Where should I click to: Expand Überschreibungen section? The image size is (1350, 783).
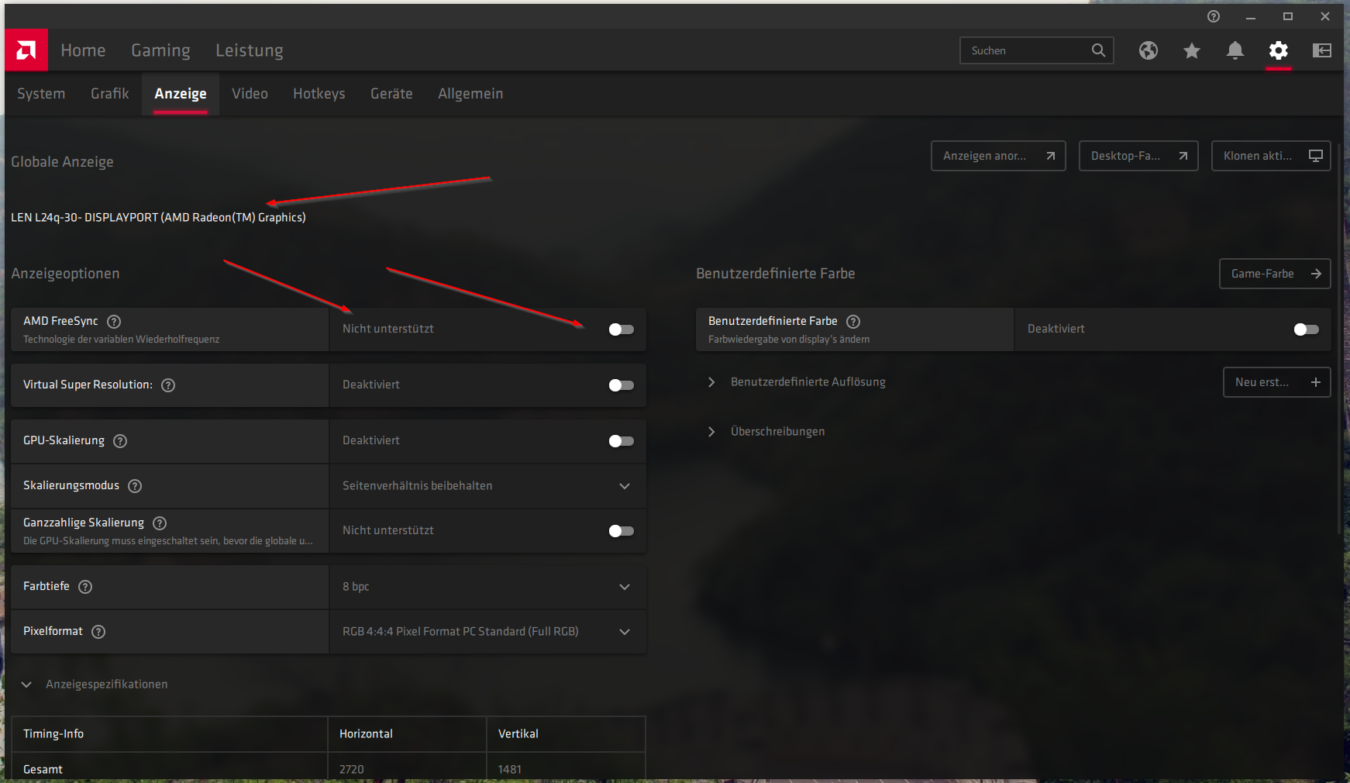(x=711, y=432)
